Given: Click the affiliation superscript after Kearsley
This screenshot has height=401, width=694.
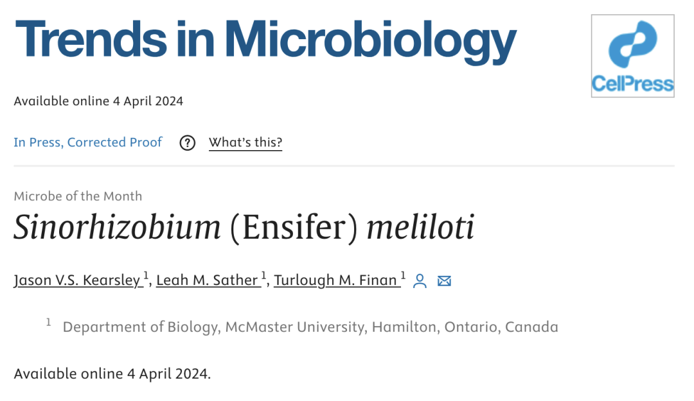Looking at the screenshot, I should 146,276.
